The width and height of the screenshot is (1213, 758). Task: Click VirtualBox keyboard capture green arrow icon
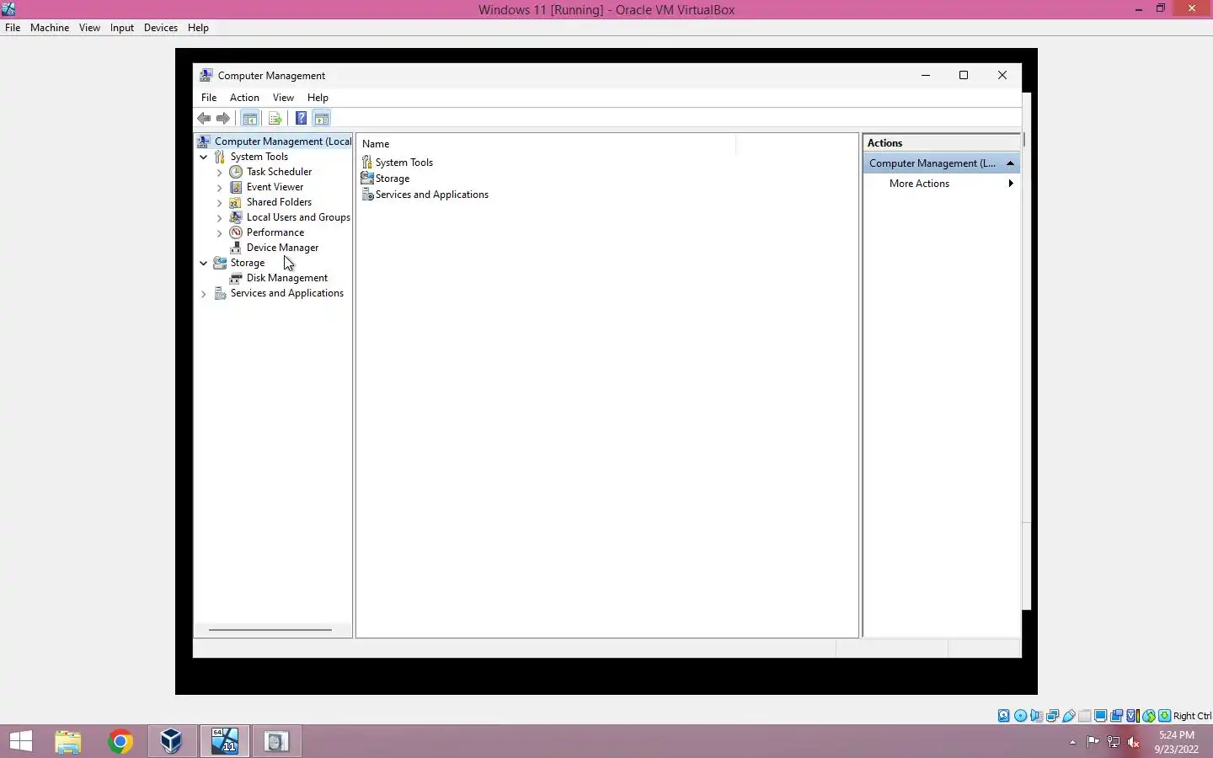tap(1164, 716)
